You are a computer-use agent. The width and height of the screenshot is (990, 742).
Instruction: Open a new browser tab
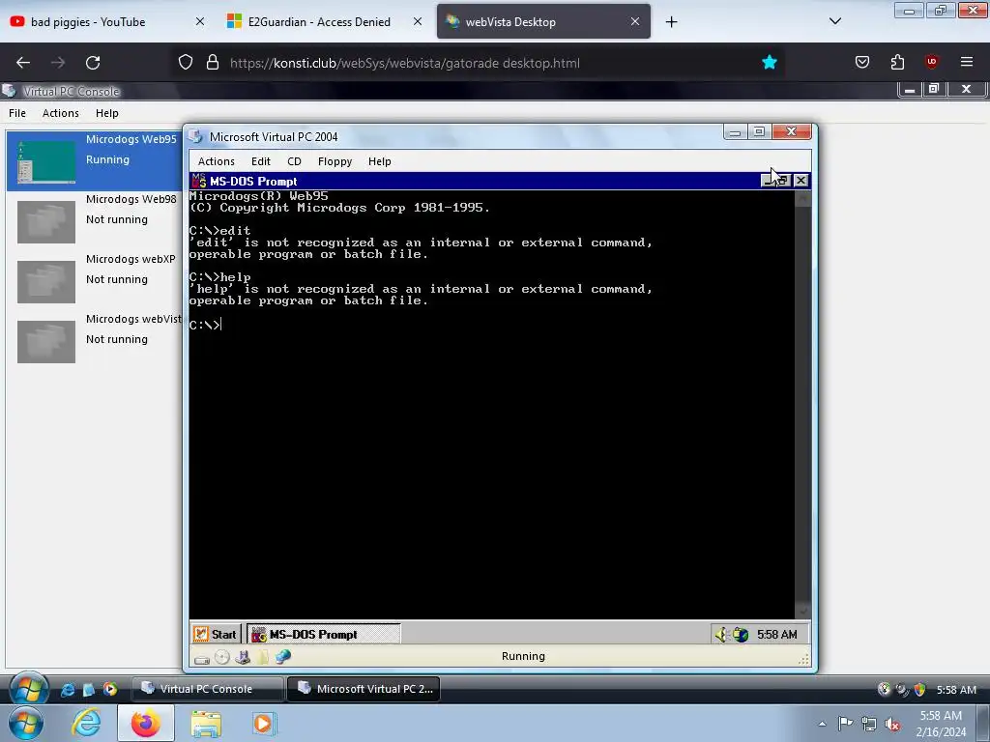point(672,22)
